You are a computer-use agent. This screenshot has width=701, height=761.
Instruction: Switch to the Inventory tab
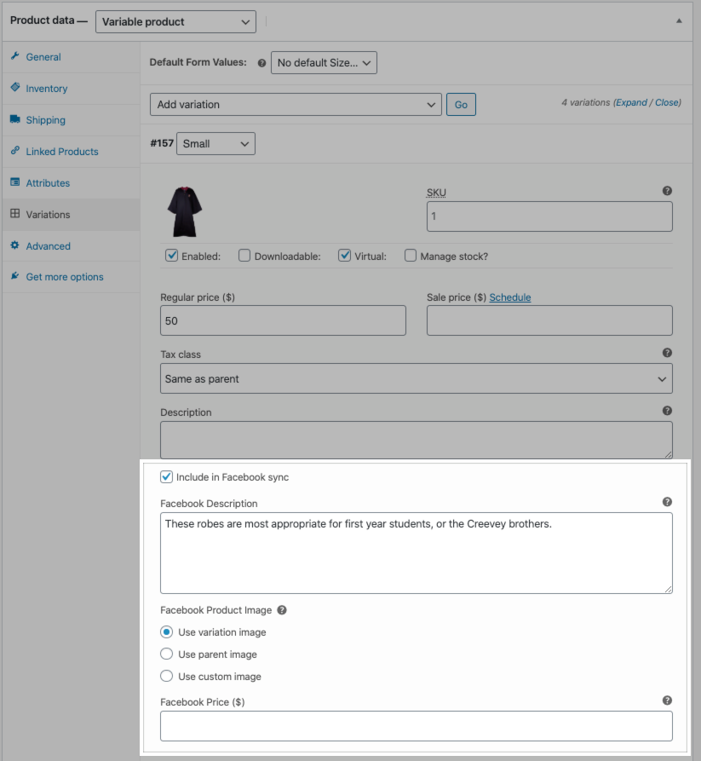(x=71, y=89)
